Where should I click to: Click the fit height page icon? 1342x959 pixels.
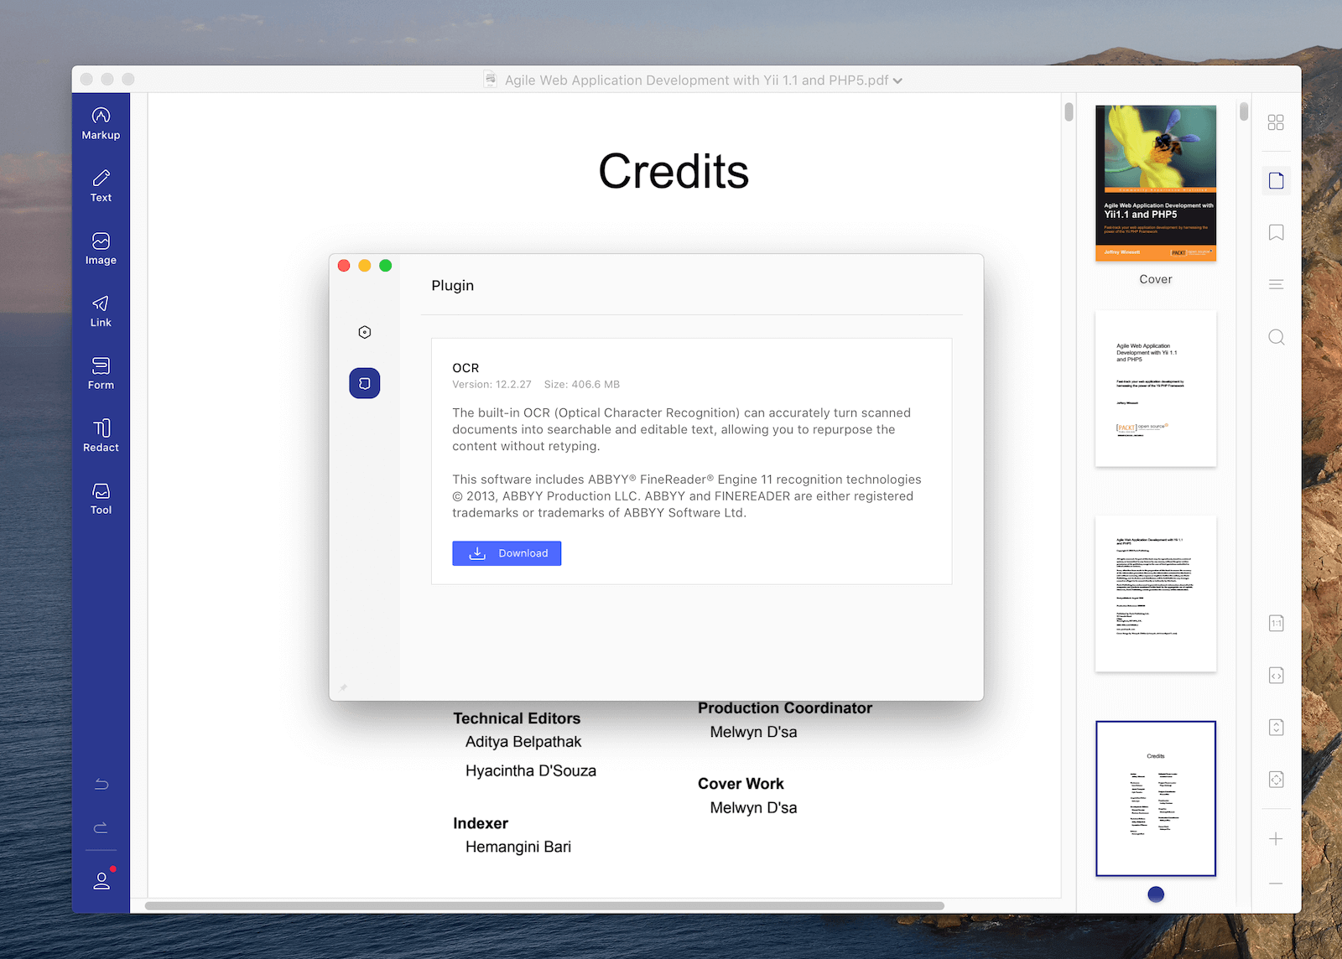(1276, 728)
